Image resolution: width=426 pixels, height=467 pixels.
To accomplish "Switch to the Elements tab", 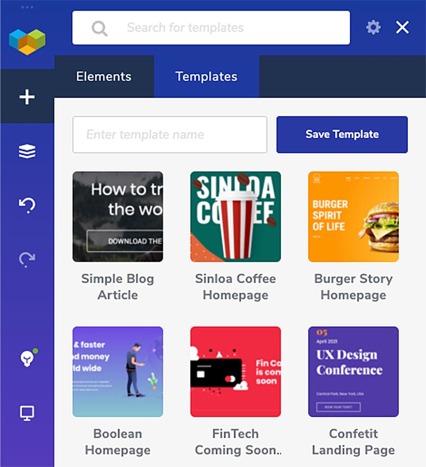I will click(104, 77).
